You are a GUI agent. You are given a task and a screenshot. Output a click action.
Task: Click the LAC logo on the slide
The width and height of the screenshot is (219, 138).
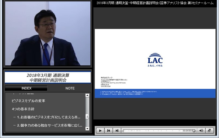pyautogui.click(x=155, y=60)
